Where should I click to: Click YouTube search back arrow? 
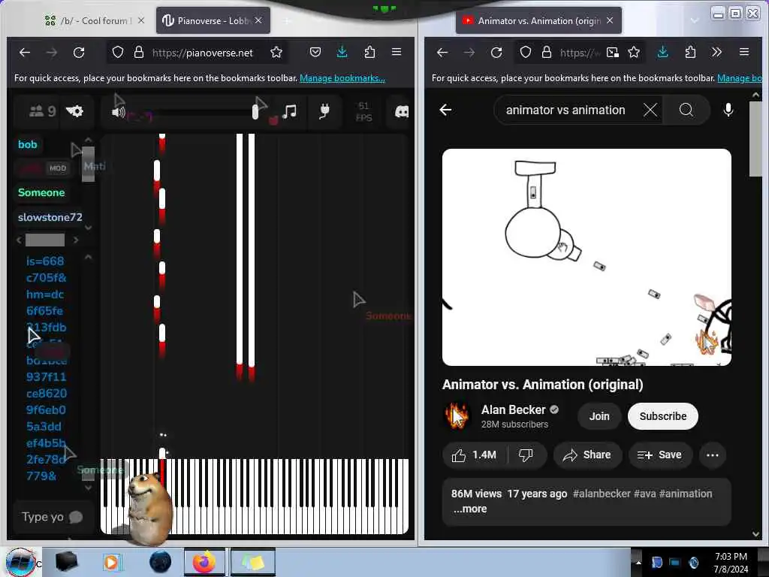click(x=445, y=110)
